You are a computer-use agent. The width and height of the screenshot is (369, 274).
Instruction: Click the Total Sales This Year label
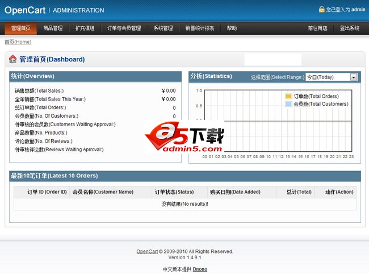point(51,99)
